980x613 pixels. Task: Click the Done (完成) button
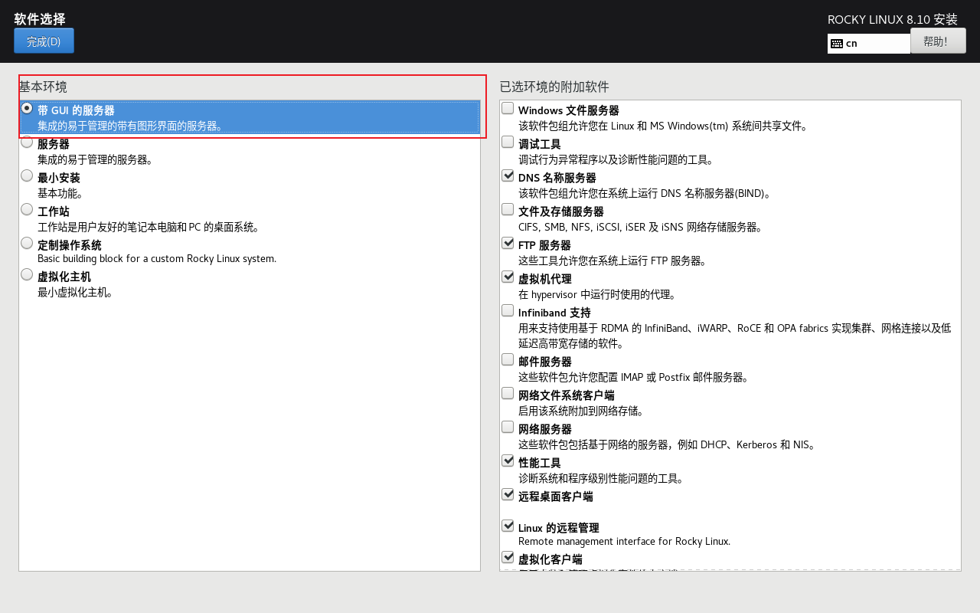tap(44, 41)
